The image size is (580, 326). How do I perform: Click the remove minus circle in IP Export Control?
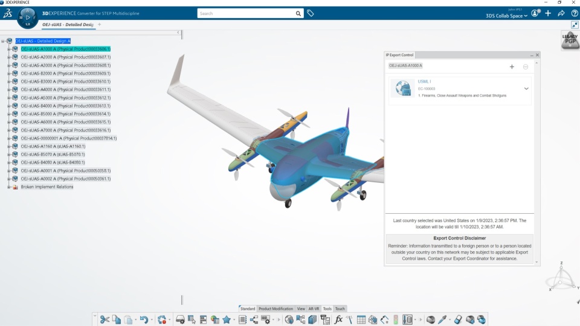(526, 67)
